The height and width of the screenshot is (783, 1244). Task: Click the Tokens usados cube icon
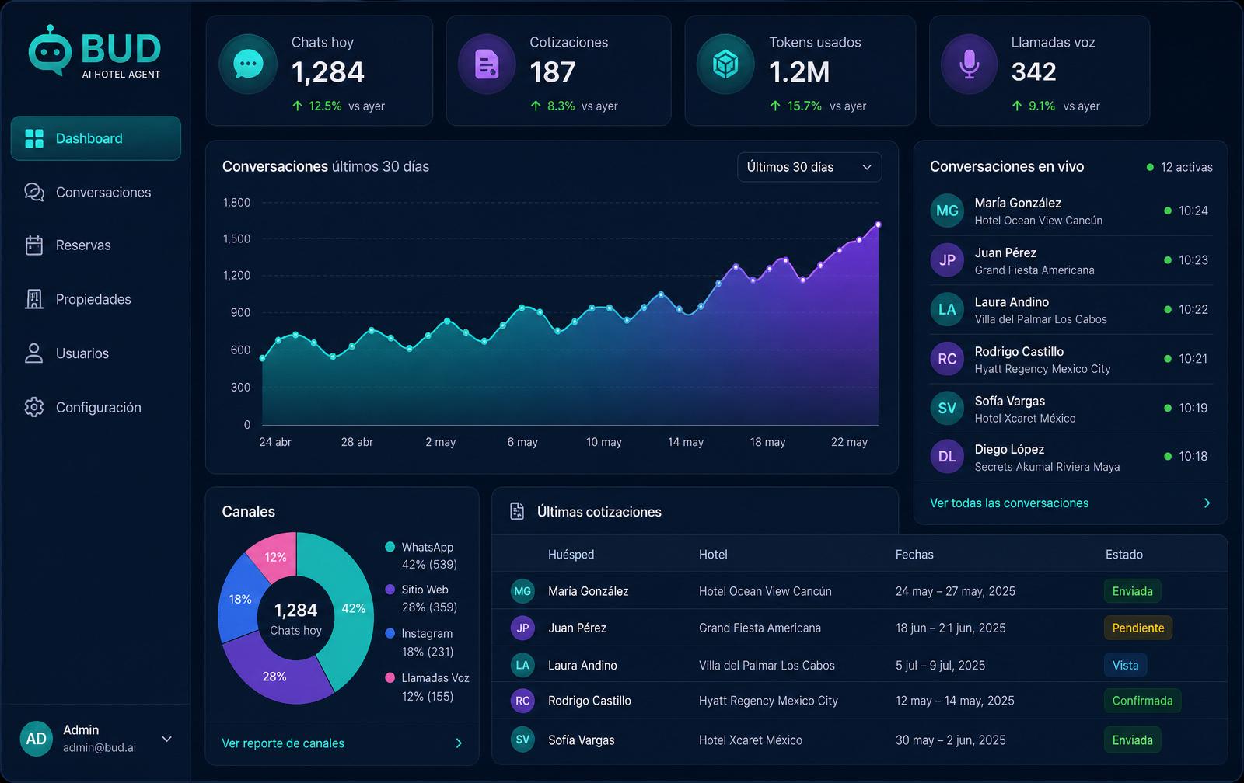pyautogui.click(x=725, y=64)
